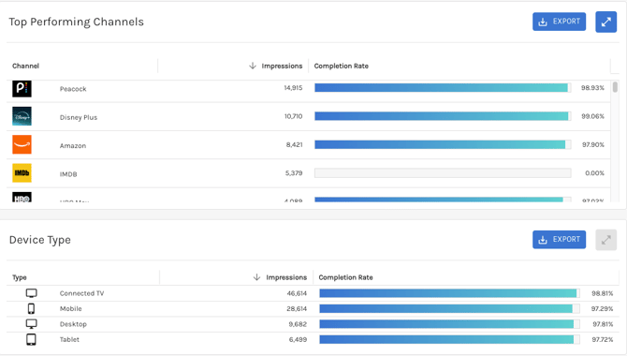Click the 97.90% completion value

coord(593,144)
